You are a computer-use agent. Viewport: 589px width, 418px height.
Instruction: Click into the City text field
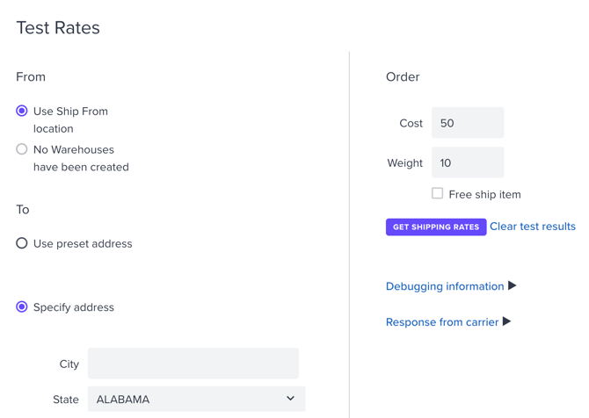[193, 364]
